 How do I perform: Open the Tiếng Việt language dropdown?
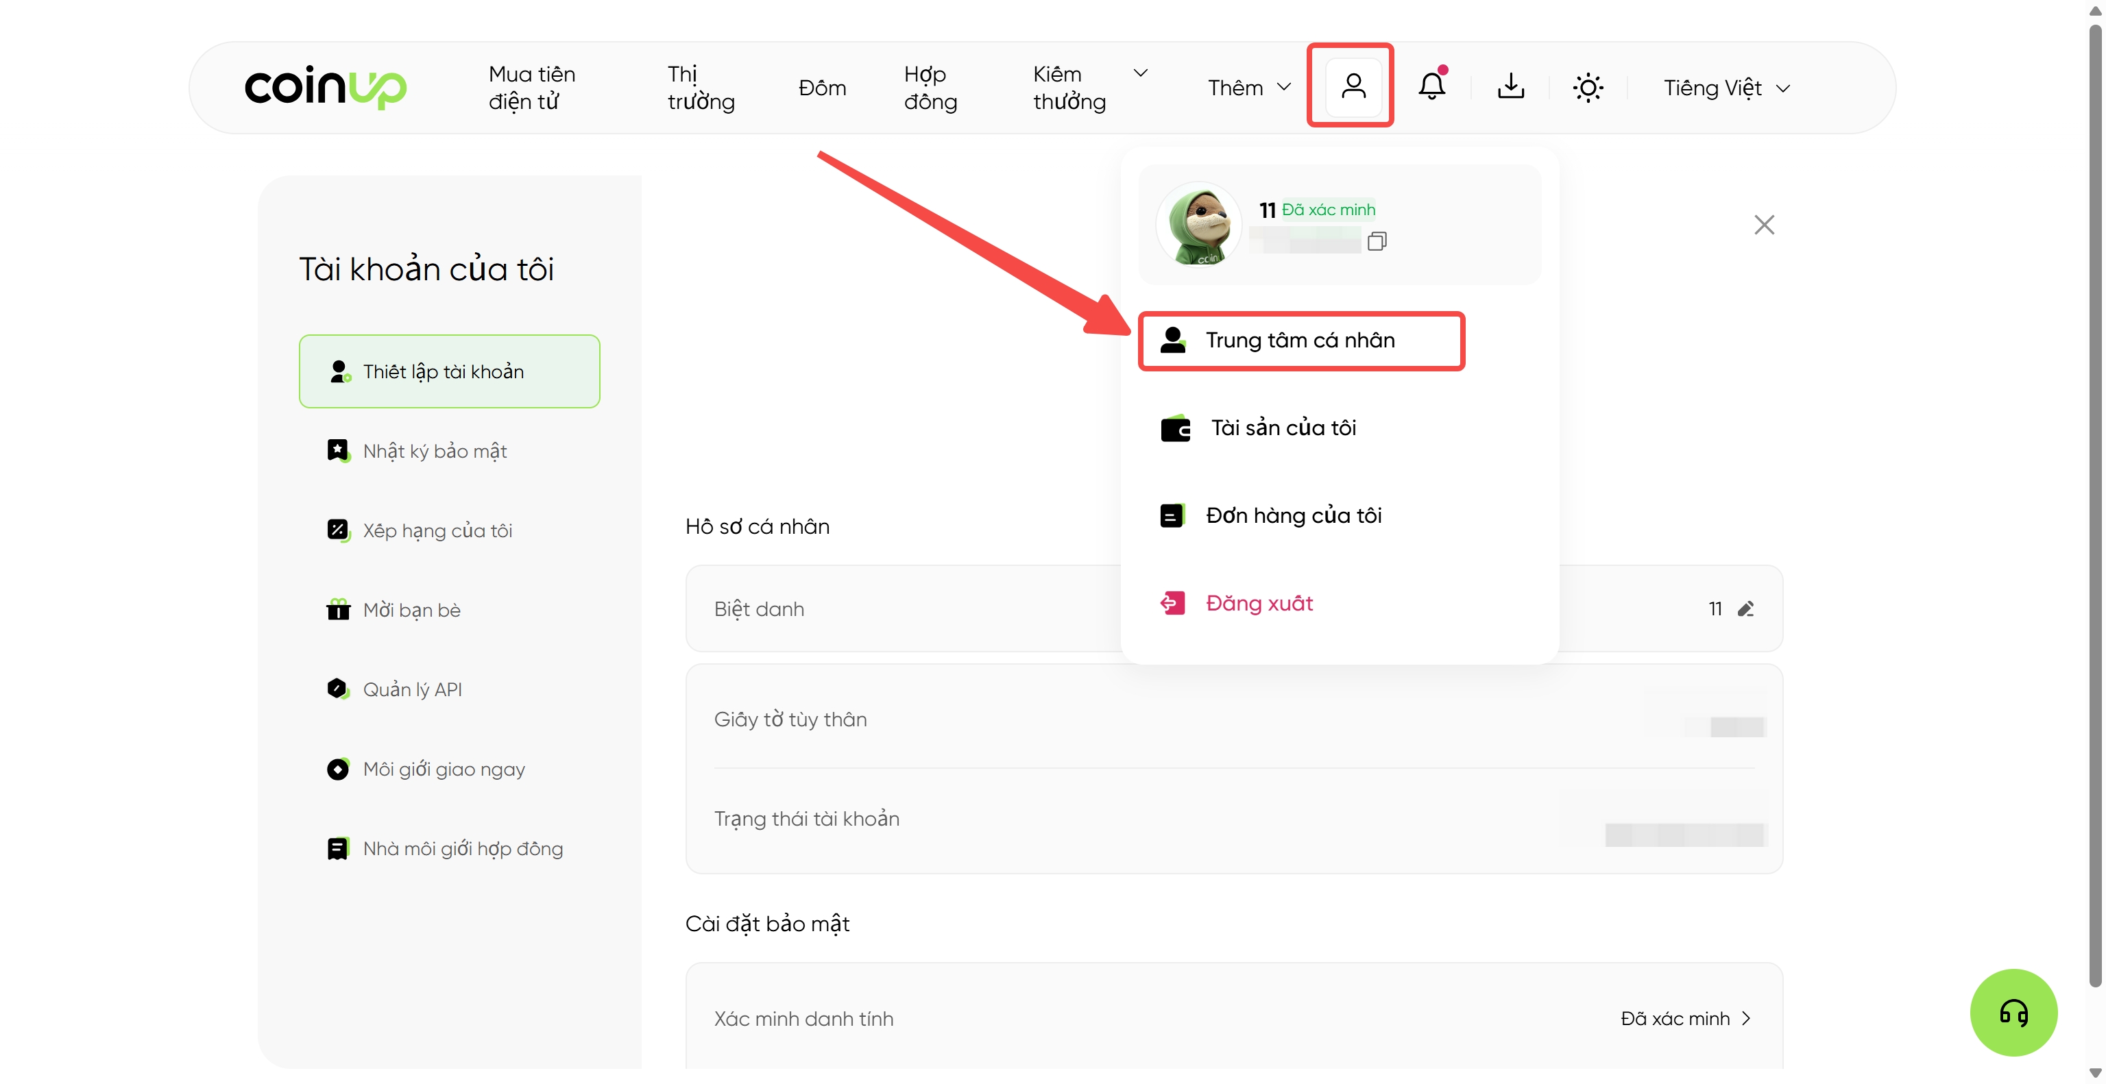1727,88
